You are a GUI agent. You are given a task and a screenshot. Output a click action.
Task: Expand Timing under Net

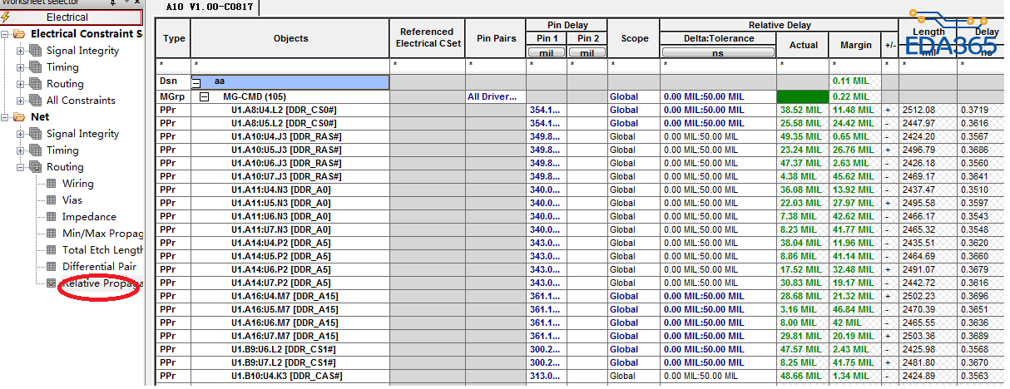pos(21,150)
